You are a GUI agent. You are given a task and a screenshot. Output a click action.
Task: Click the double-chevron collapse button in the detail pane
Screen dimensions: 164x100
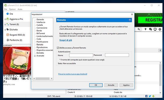point(160,50)
